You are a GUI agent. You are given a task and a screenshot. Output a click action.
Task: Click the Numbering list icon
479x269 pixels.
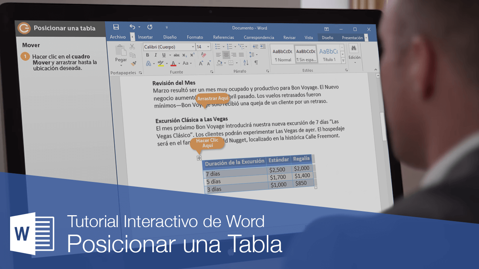(230, 47)
